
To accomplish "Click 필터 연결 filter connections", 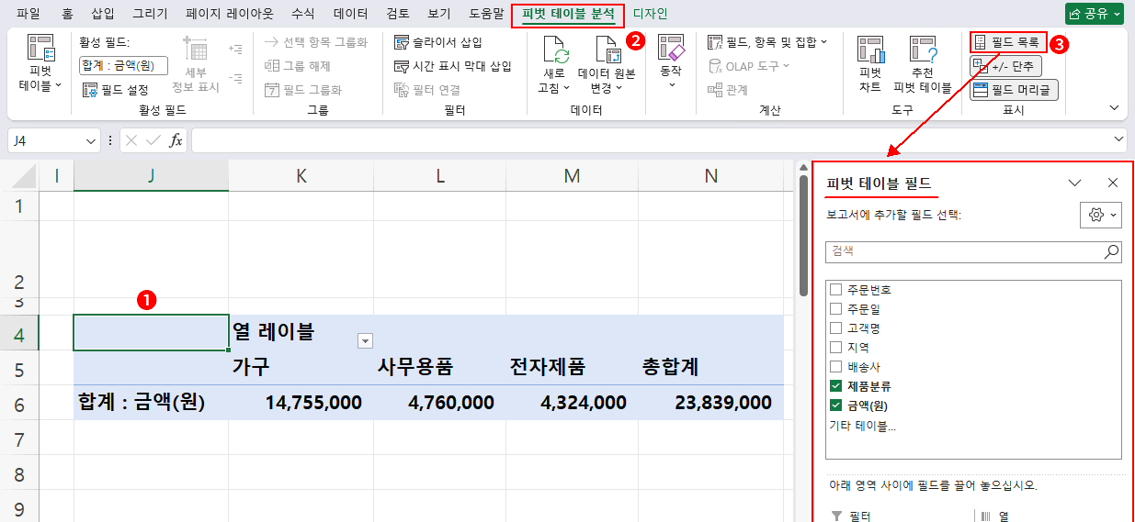I will [x=427, y=90].
